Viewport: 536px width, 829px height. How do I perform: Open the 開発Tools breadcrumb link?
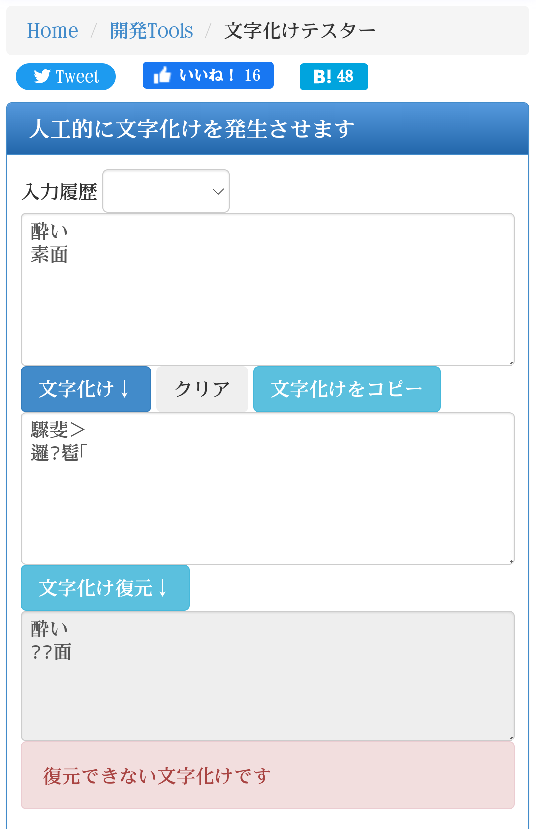151,31
